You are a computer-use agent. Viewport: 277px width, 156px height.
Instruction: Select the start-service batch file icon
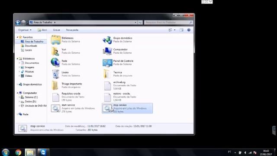pyautogui.click(x=56, y=108)
